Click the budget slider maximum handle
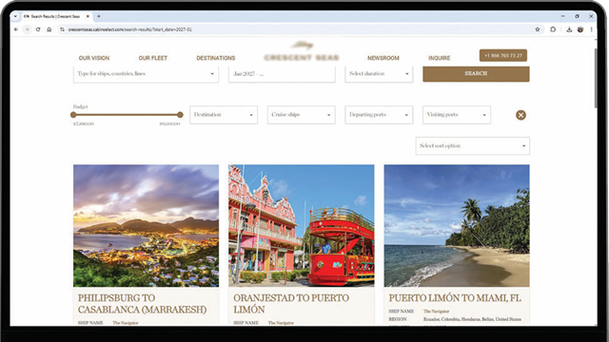This screenshot has width=609, height=342. pos(180,115)
